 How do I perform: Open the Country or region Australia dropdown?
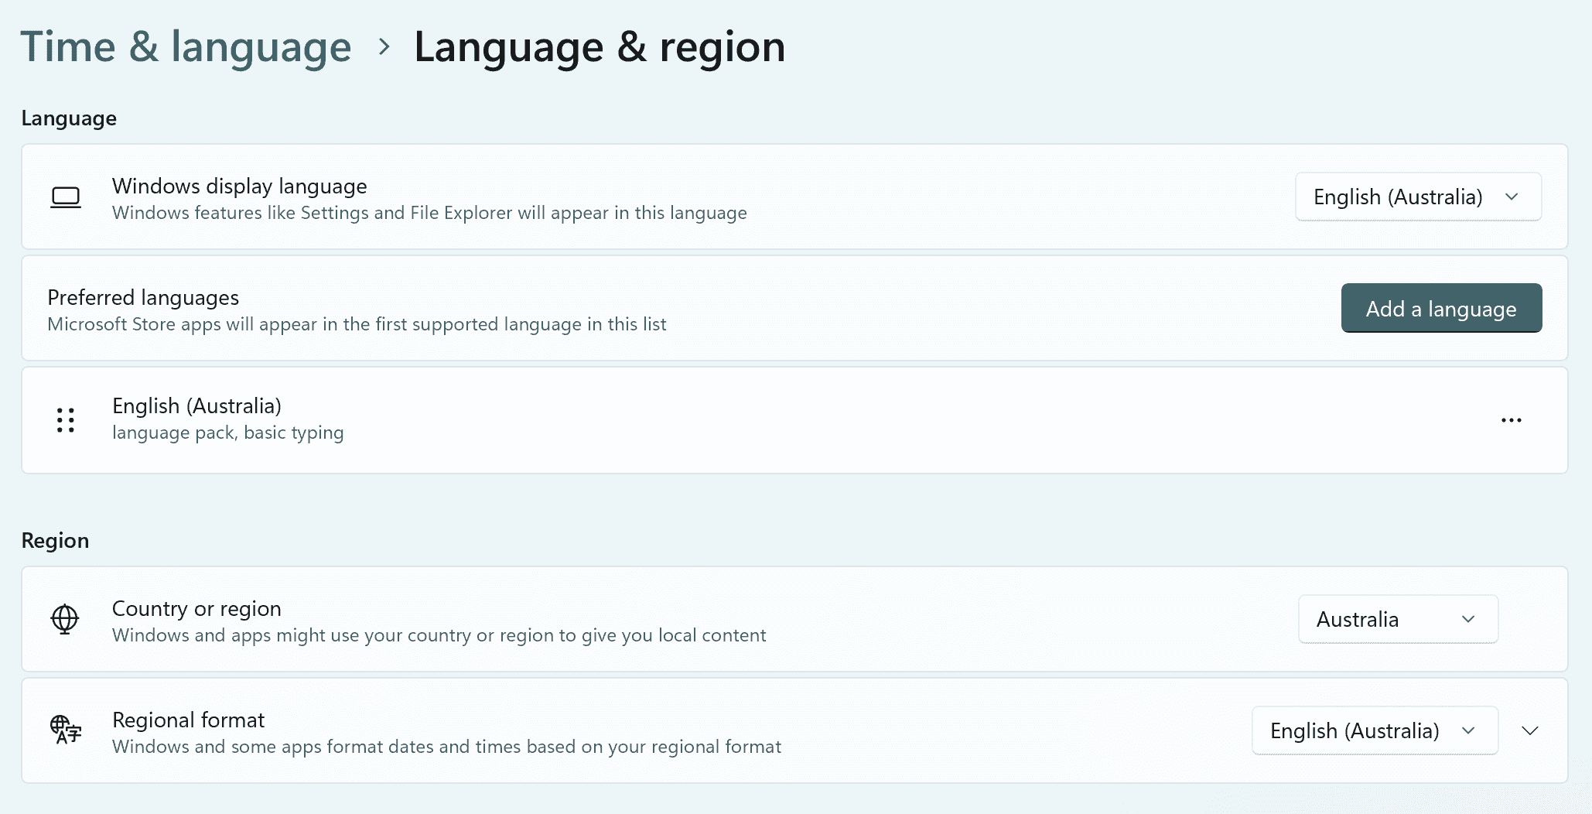1397,619
